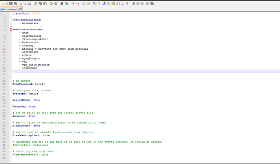Redo the last undone edit
This screenshot has height=164, width=280.
[x=56, y=3]
